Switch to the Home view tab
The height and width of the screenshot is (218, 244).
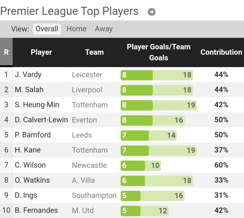point(76,29)
